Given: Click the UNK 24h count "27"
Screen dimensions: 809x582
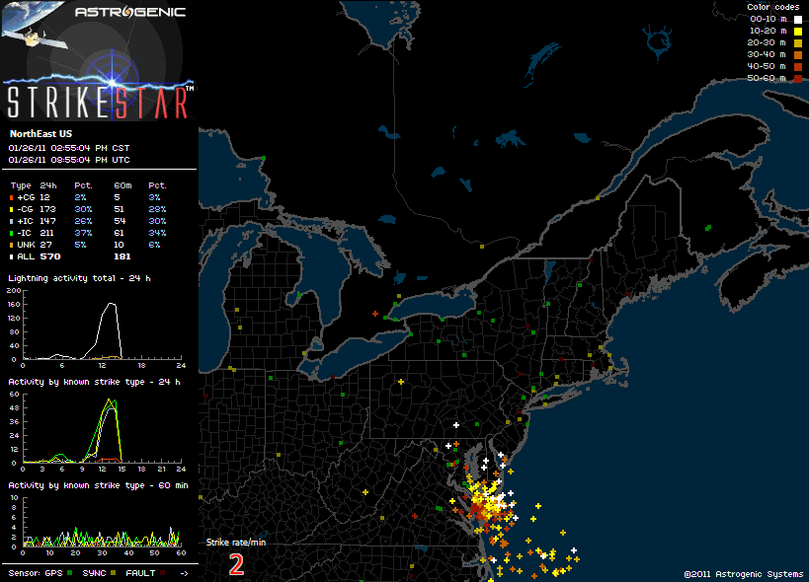Looking at the screenshot, I should tap(45, 245).
